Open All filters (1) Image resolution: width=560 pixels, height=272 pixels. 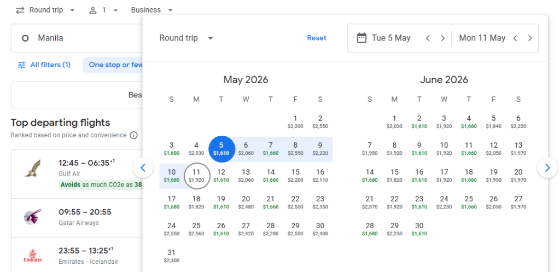click(44, 65)
